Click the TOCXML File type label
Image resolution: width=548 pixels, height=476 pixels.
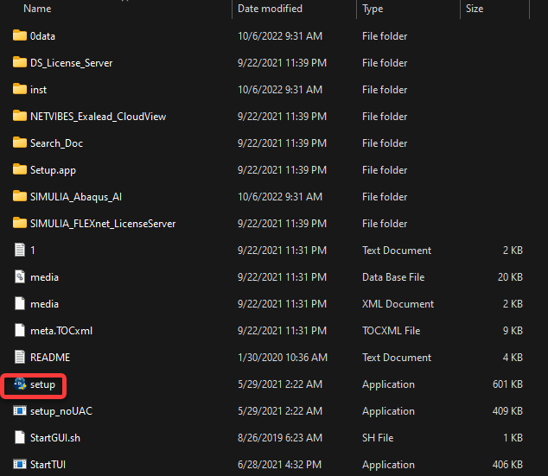tap(392, 331)
